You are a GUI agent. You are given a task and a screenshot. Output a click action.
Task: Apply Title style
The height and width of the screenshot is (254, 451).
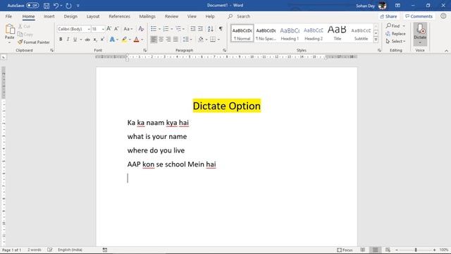click(x=337, y=33)
